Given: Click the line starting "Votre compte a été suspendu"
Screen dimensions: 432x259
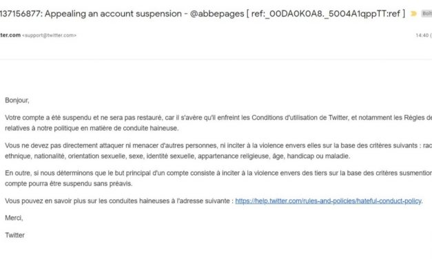Looking at the screenshot, I should 218,118.
